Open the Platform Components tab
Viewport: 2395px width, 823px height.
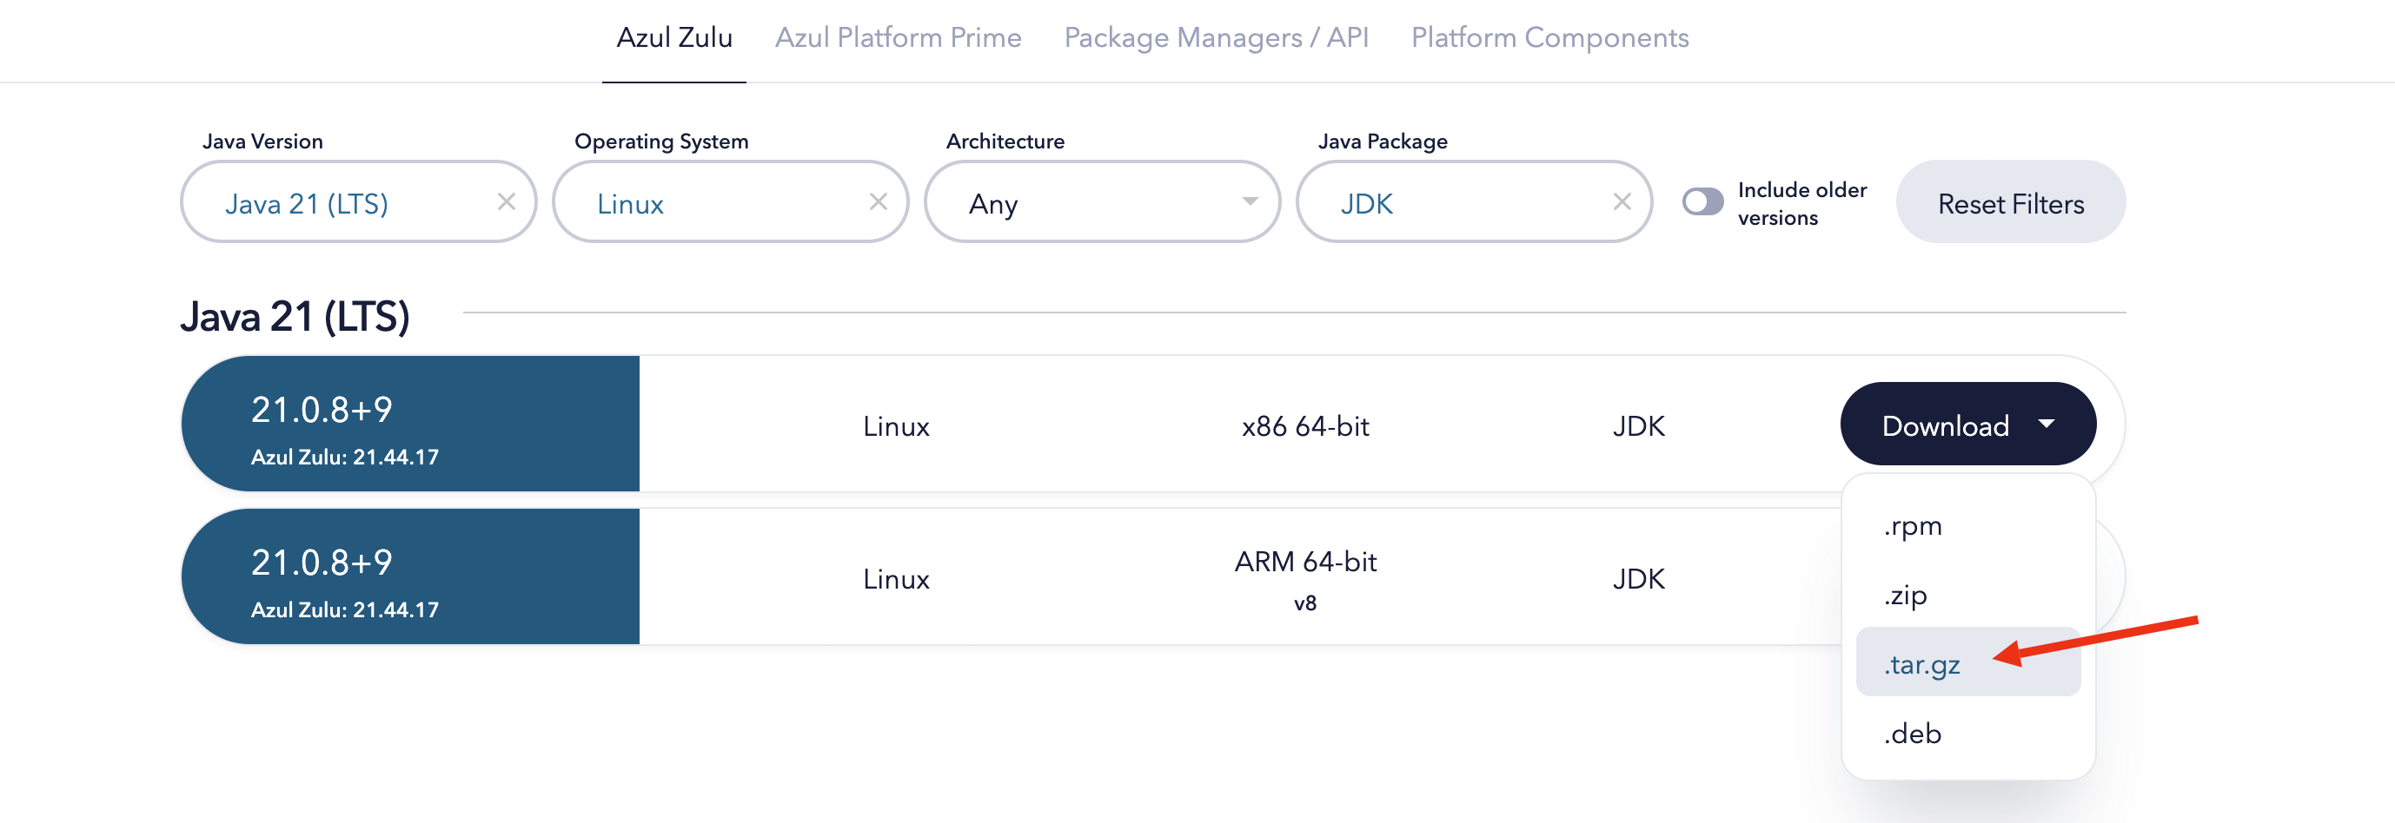pos(1549,38)
